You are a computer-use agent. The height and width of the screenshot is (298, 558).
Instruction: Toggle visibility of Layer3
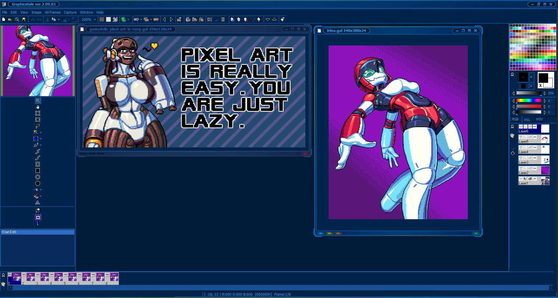[521, 158]
